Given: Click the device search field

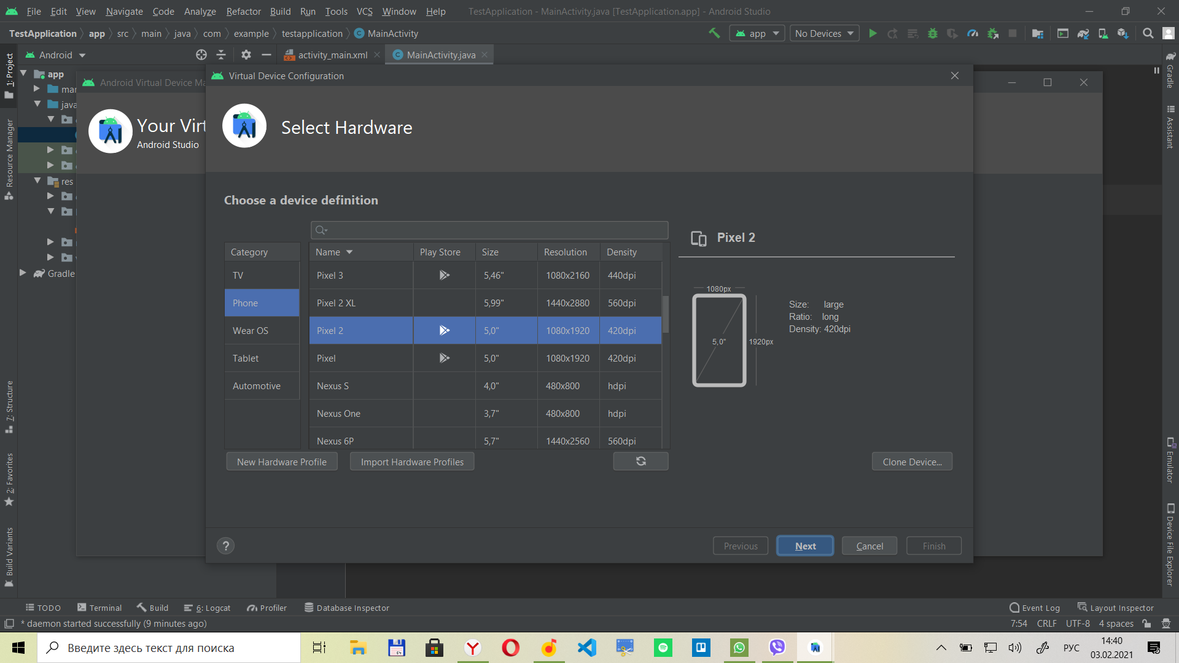Looking at the screenshot, I should pos(489,230).
